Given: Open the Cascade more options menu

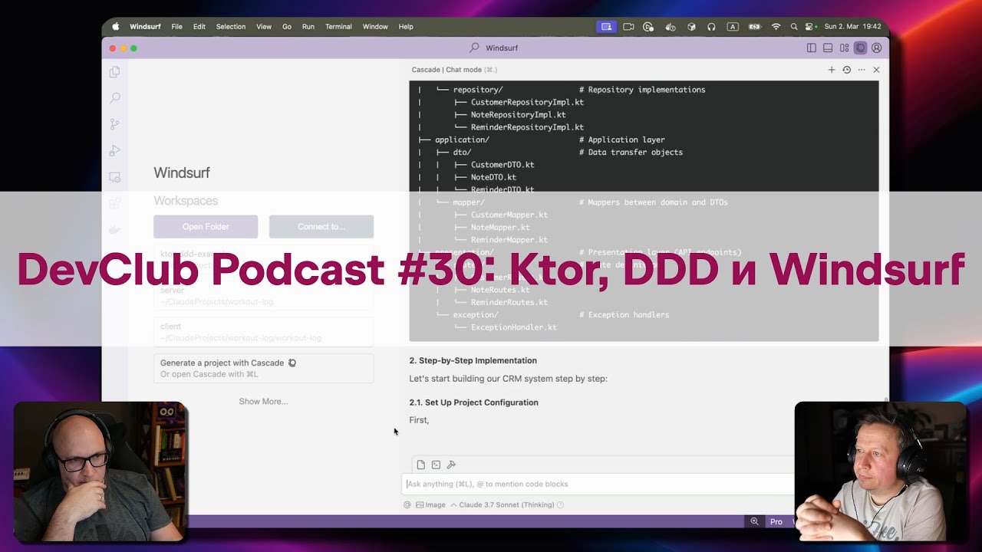Looking at the screenshot, I should pos(862,70).
